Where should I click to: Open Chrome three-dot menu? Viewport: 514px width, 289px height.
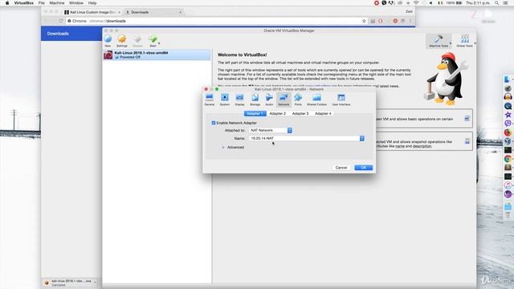pyautogui.click(x=410, y=21)
